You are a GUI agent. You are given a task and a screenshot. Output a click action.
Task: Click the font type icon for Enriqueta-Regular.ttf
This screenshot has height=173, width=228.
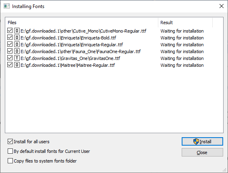(x=17, y=44)
